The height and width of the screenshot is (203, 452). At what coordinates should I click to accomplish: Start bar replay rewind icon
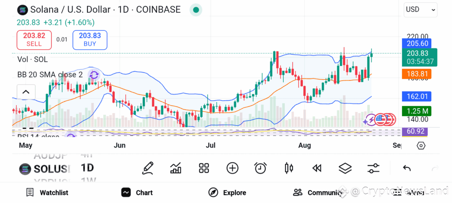(317, 168)
